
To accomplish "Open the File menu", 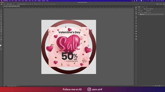I will [x=10, y=1].
